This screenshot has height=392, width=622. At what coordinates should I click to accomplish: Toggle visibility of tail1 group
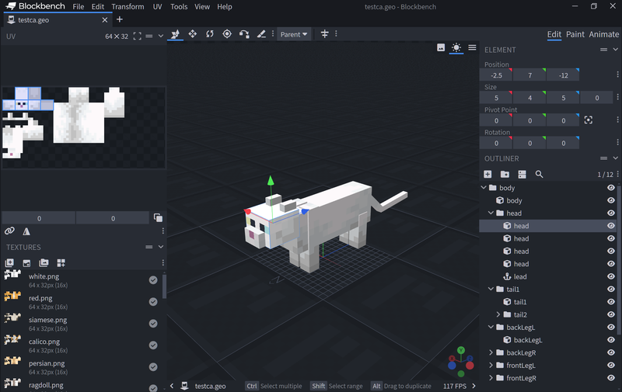pos(611,289)
